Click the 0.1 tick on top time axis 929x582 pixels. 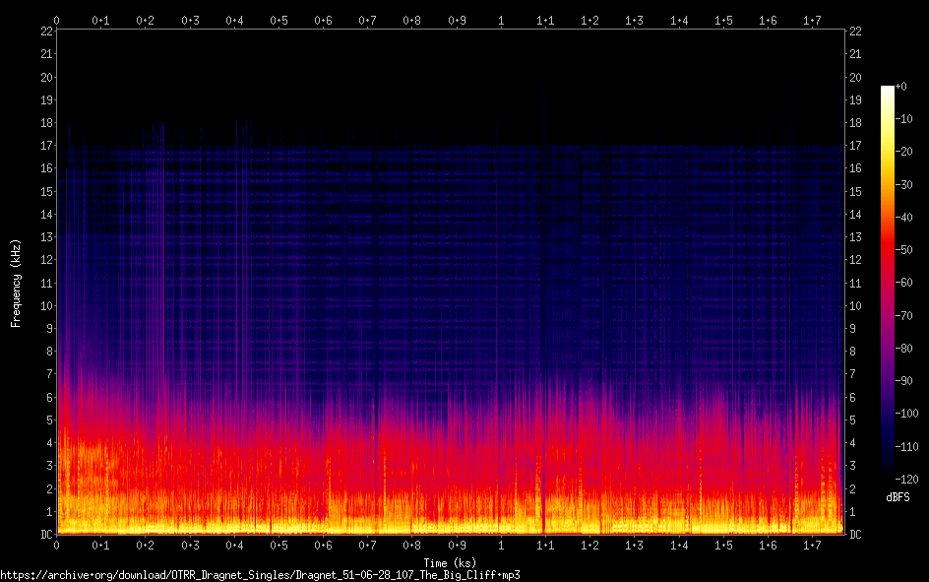[101, 20]
